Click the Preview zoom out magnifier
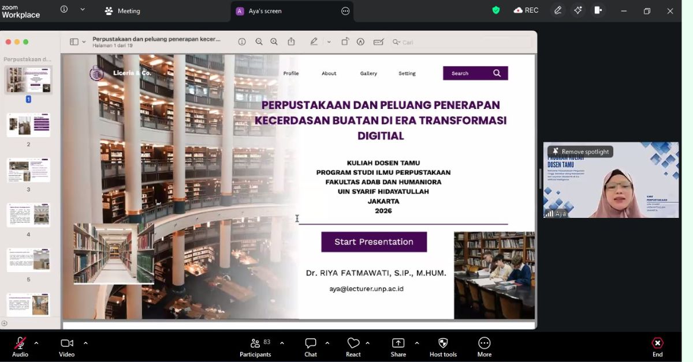The width and height of the screenshot is (693, 362). tap(259, 42)
